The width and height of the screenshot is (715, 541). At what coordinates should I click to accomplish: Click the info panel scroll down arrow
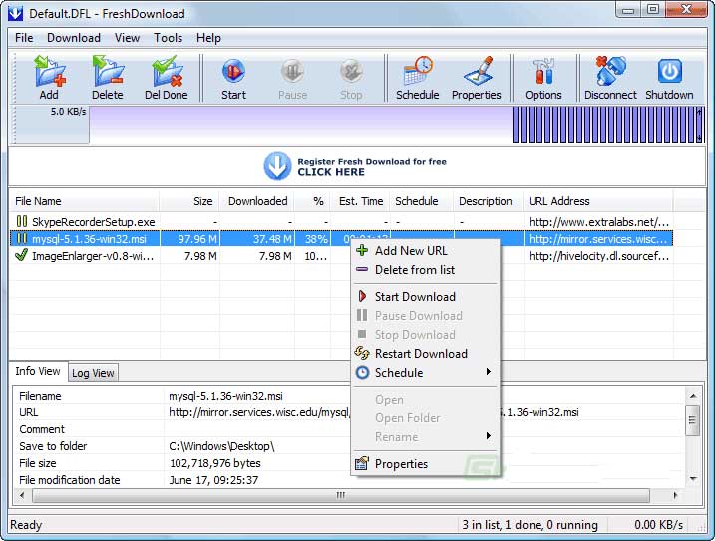[693, 478]
